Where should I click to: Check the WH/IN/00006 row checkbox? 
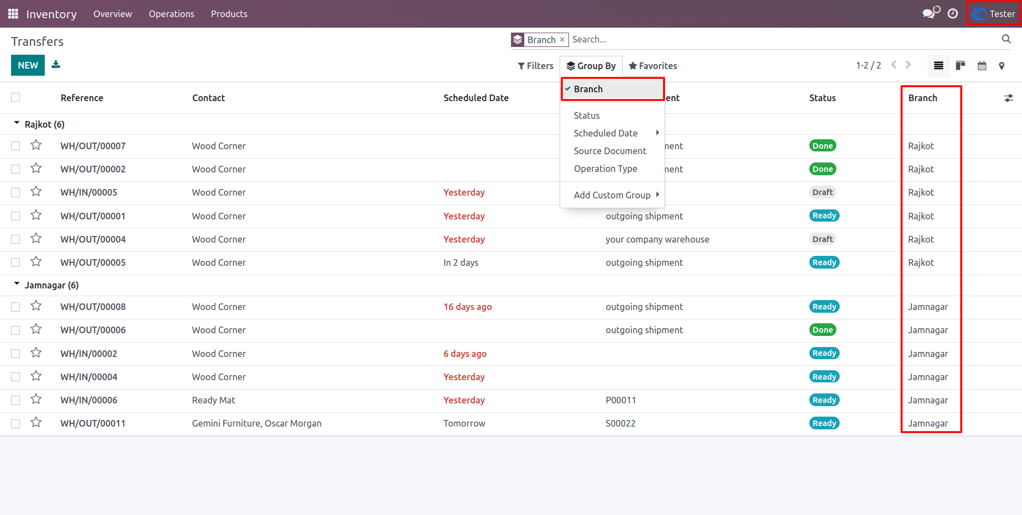[15, 400]
